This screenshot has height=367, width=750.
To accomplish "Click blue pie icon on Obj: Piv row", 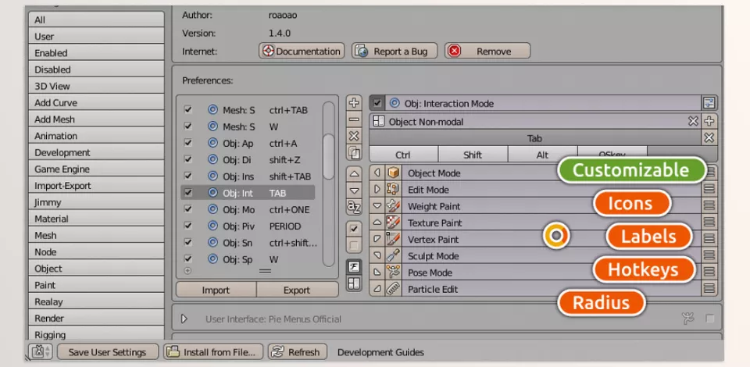I will pos(212,226).
